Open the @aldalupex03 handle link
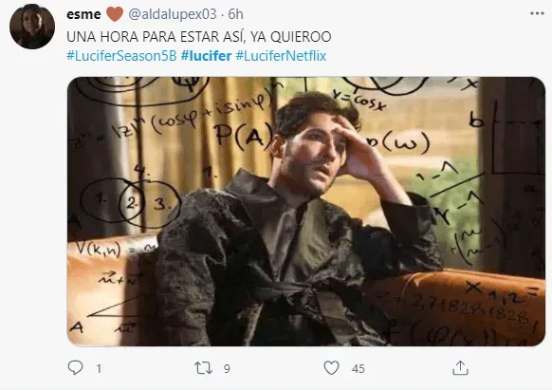Image resolution: width=552 pixels, height=390 pixels. coord(173,14)
